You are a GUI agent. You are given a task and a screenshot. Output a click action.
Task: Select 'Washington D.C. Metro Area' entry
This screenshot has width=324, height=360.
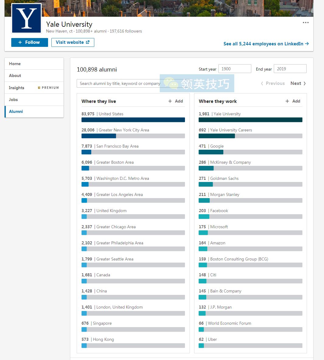[x=133, y=181]
